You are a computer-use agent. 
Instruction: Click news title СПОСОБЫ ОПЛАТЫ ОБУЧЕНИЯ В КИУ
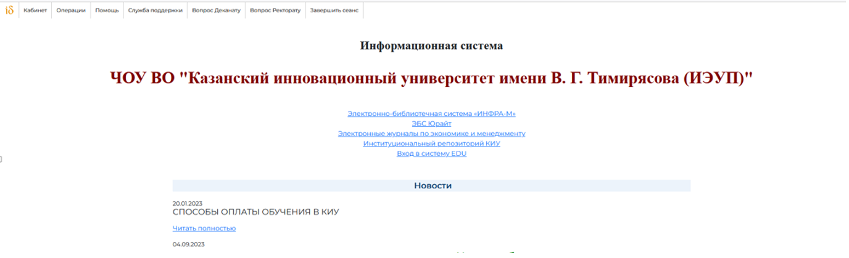(256, 212)
